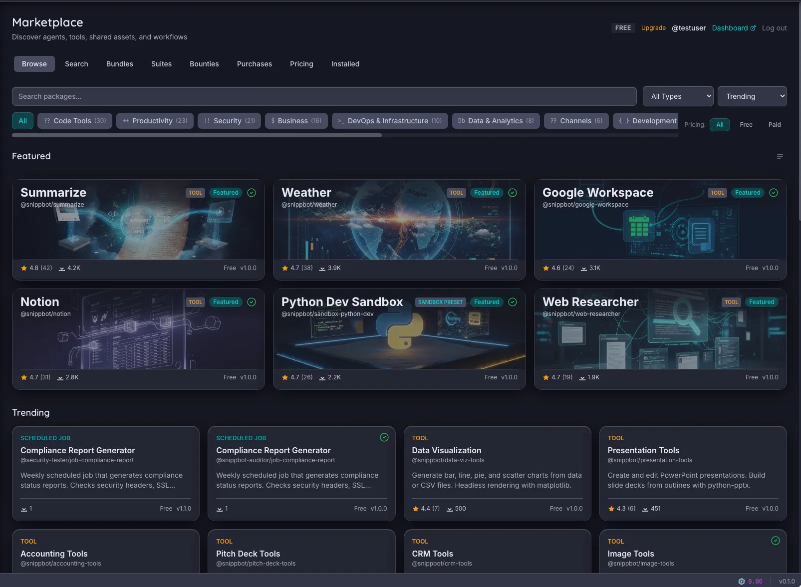This screenshot has height=587, width=801.
Task: Click the @testuser username
Action: (x=689, y=28)
